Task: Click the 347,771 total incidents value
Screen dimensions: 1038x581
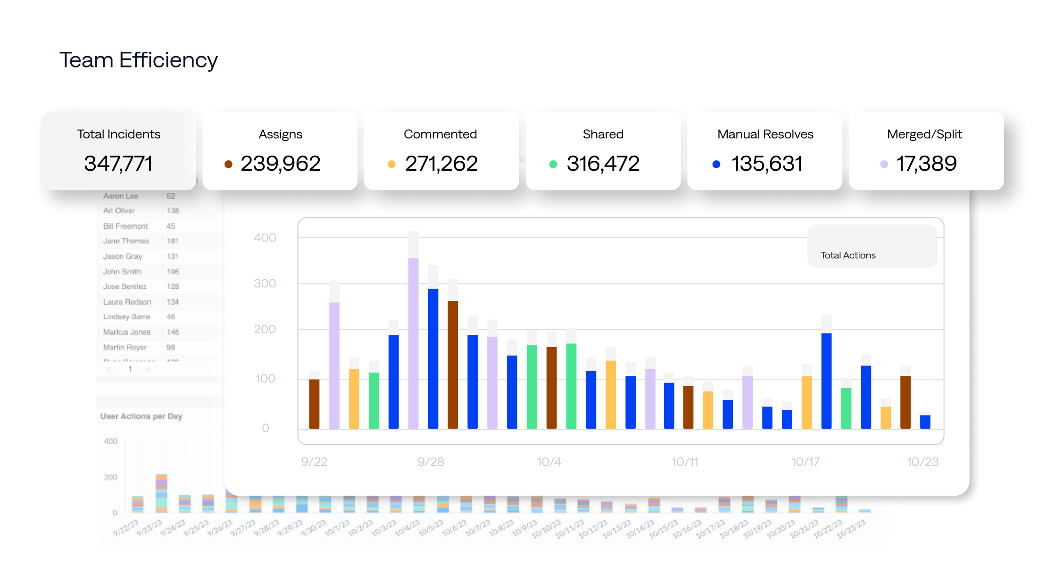Action: 118,164
